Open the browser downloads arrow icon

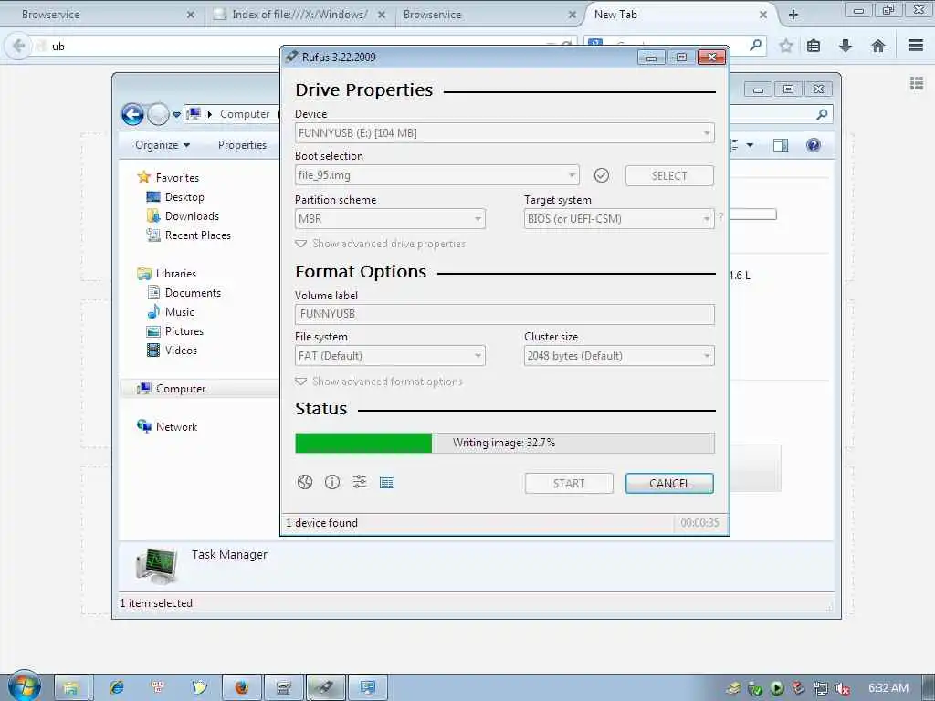(x=846, y=46)
